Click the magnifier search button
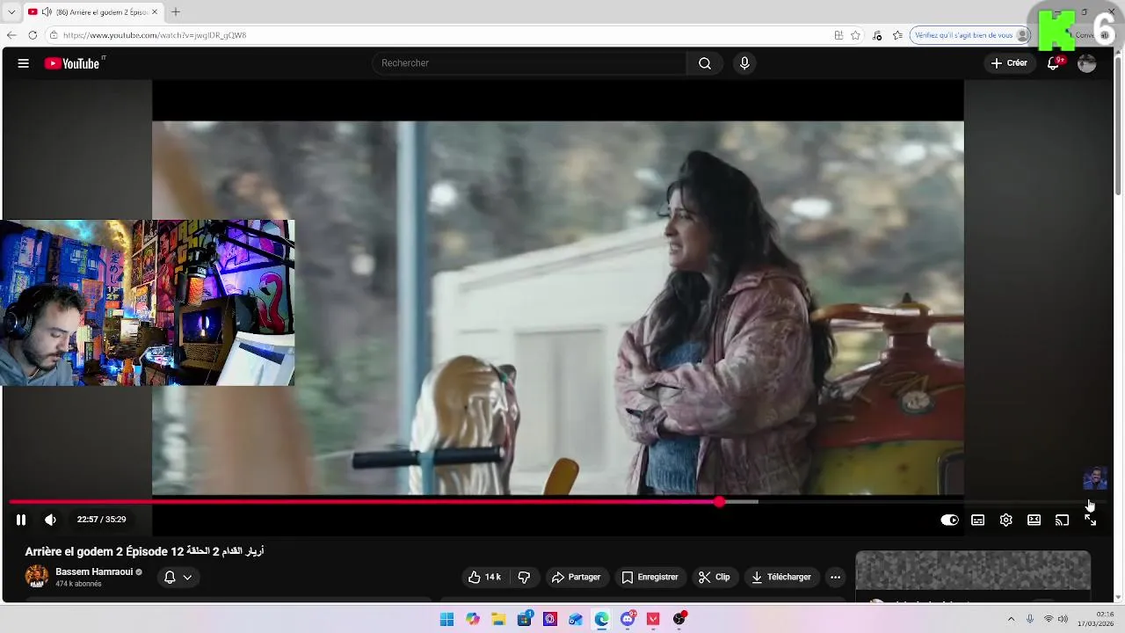The image size is (1125, 633). pos(705,63)
